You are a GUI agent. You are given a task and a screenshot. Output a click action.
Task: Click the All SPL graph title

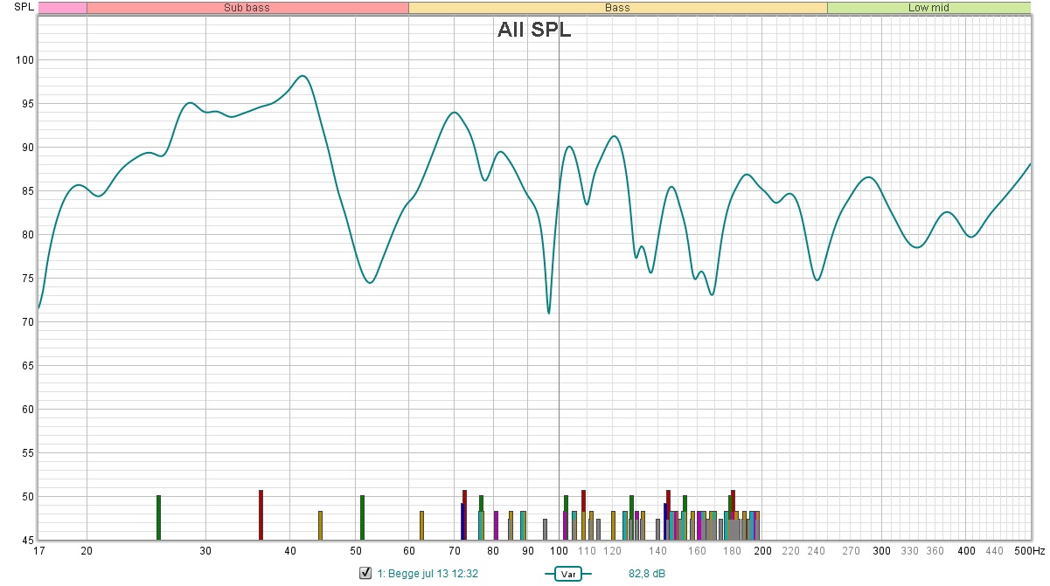click(534, 30)
